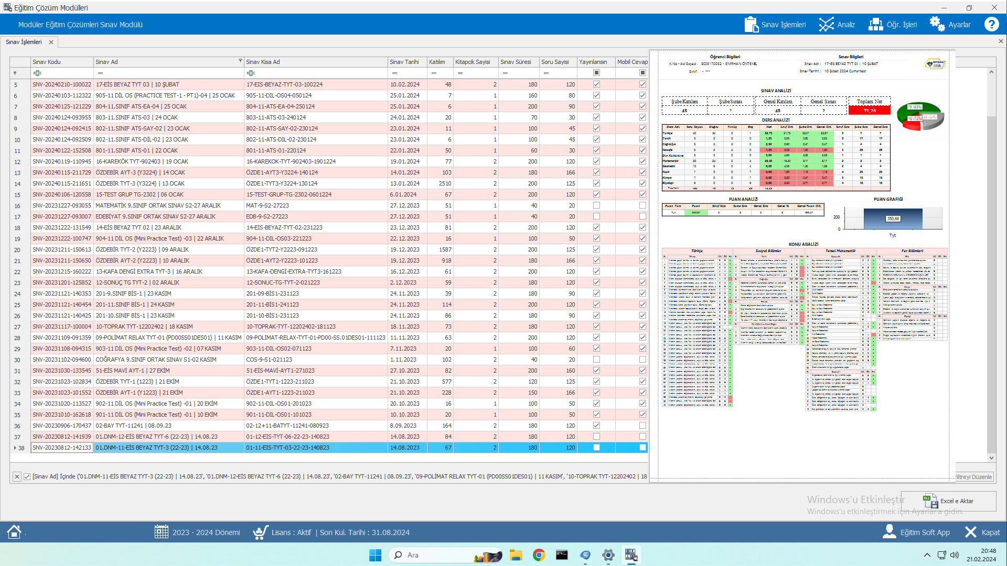
Task: Open the Analiz toolbar icon
Action: pos(826,25)
